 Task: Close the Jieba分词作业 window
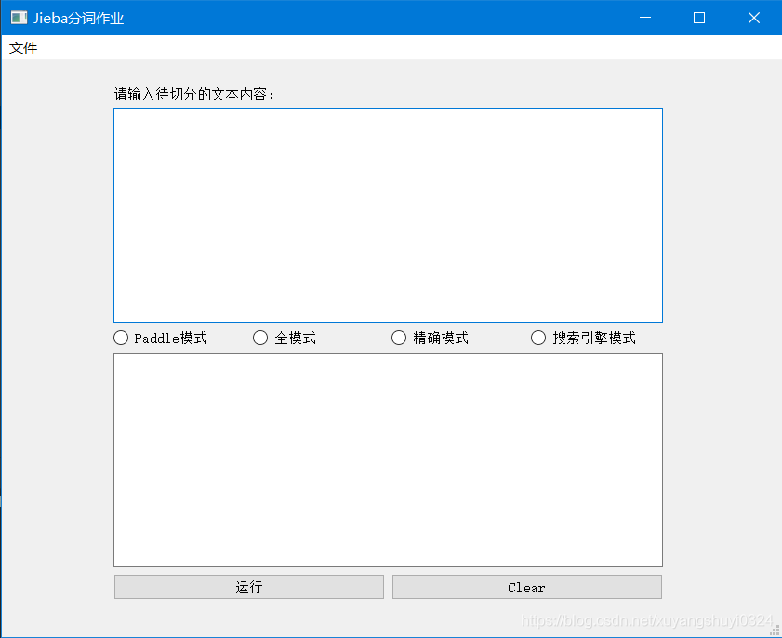(x=754, y=18)
